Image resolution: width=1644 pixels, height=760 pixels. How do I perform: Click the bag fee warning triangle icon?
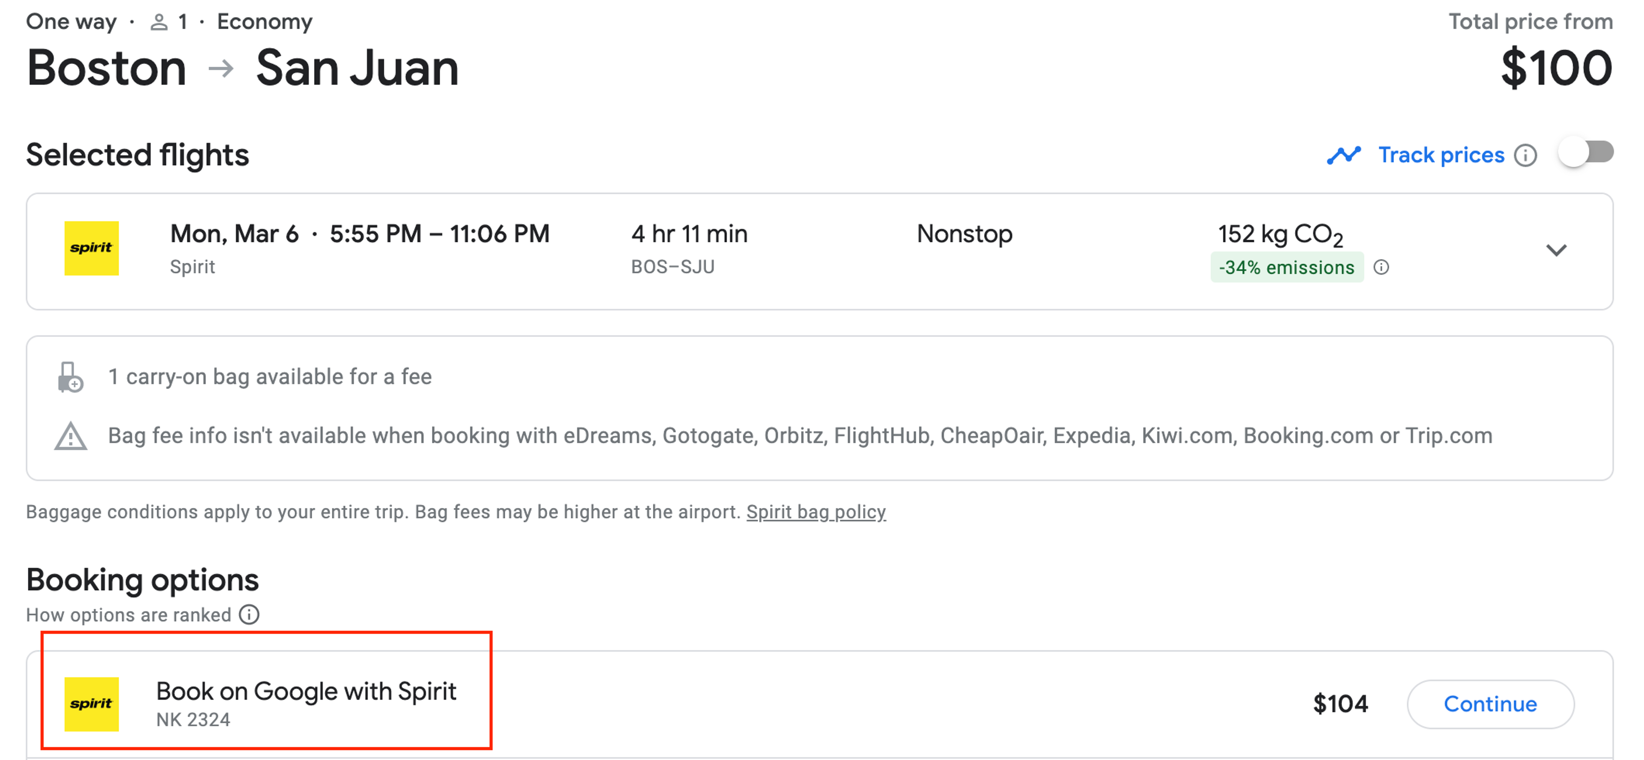coord(70,436)
